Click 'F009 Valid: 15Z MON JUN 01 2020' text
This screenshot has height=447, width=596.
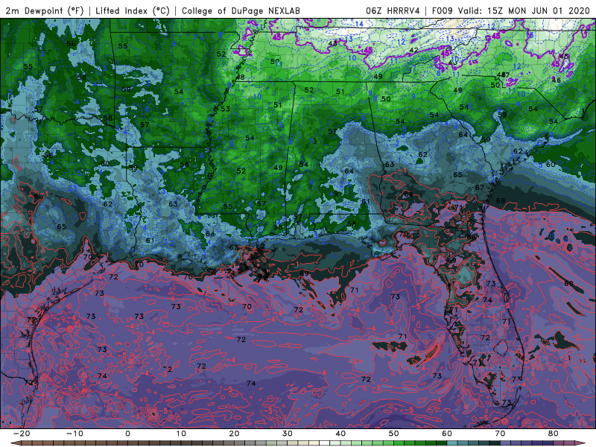pyautogui.click(x=511, y=10)
